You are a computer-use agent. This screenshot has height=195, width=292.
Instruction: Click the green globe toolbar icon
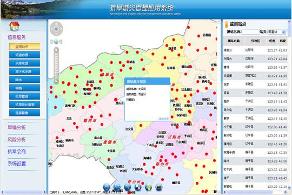pyautogui.click(x=148, y=187)
